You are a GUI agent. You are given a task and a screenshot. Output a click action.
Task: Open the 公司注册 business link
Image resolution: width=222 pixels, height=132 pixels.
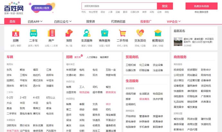[179, 75]
